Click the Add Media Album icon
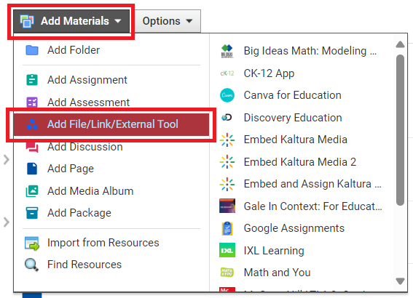Image resolution: width=413 pixels, height=298 pixels. pos(32,191)
